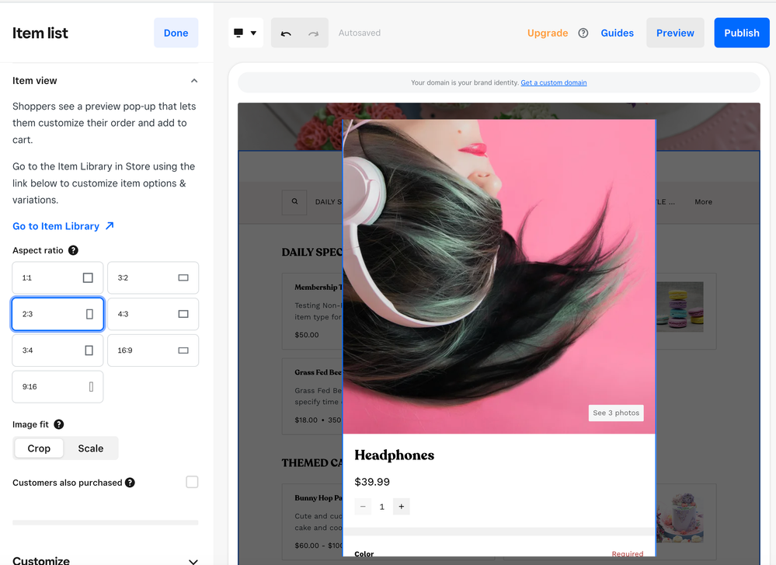Increase quantity with the plus button

(x=401, y=507)
